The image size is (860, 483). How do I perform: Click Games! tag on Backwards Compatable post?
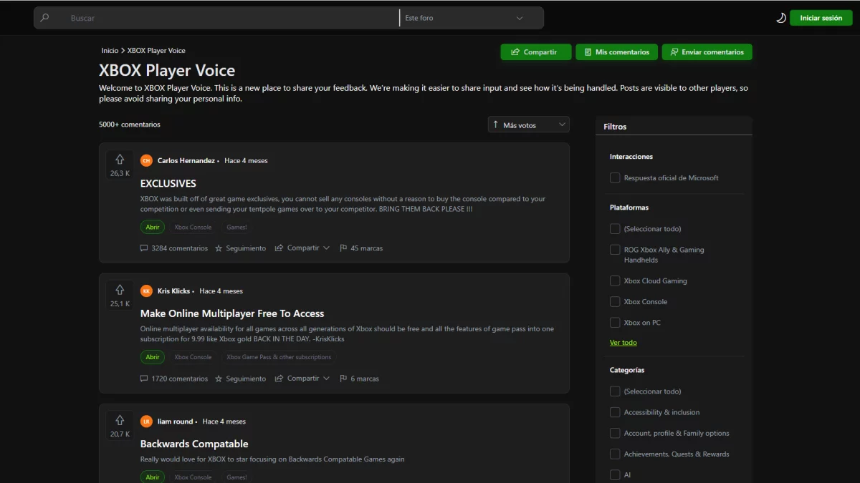click(x=236, y=477)
